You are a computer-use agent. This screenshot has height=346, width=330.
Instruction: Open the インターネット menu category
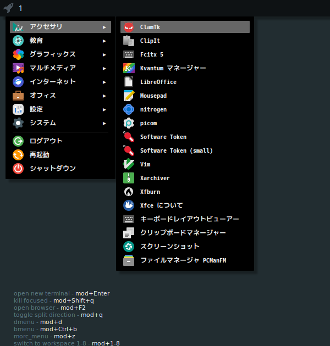click(61, 82)
